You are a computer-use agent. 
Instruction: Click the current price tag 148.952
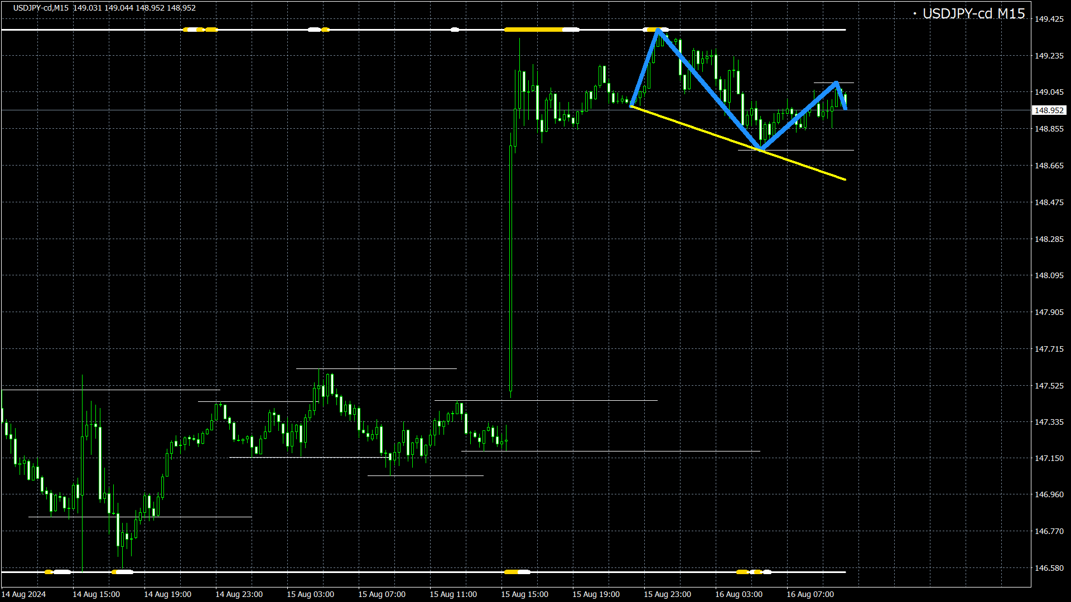tap(1049, 110)
